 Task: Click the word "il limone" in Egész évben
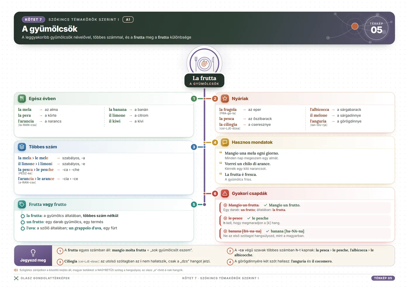pyautogui.click(x=117, y=115)
